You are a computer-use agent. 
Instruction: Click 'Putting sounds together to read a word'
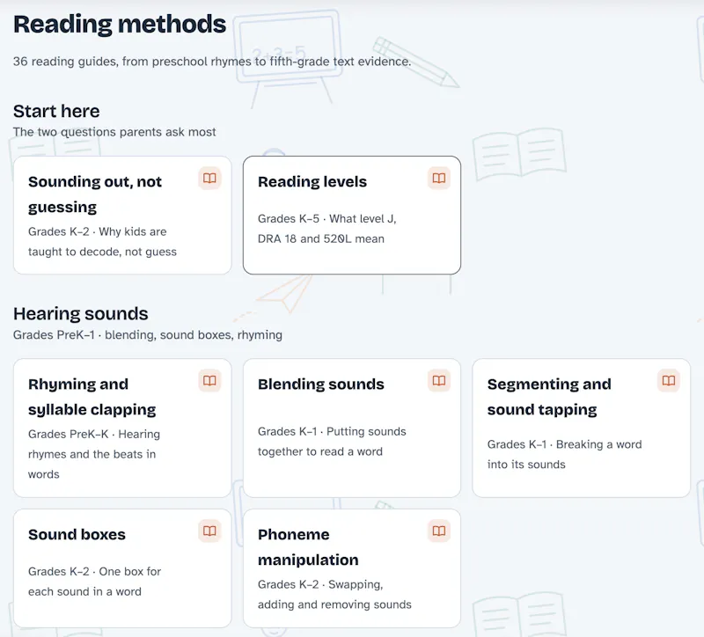click(x=332, y=442)
